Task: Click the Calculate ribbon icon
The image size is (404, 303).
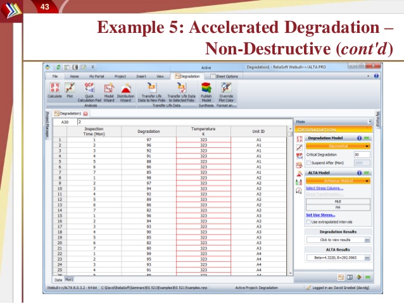Action: click(54, 89)
